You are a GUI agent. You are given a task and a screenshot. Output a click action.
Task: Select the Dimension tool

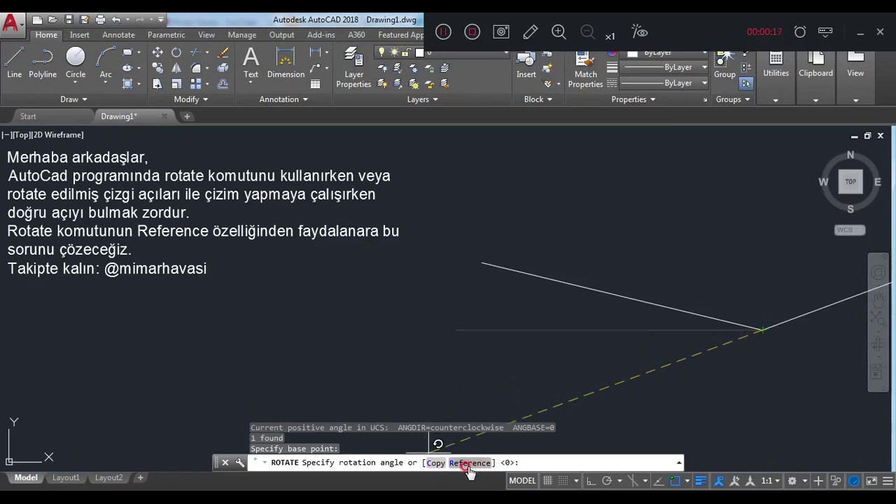pos(286,63)
